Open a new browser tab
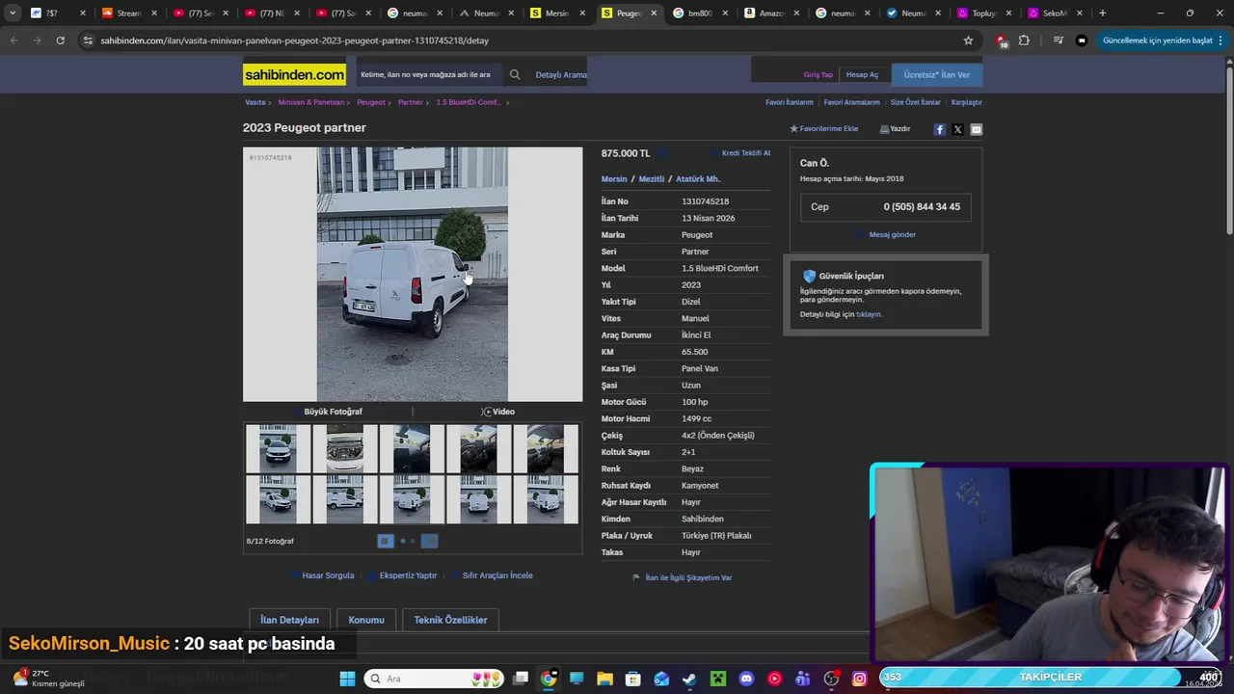 click(x=1103, y=13)
